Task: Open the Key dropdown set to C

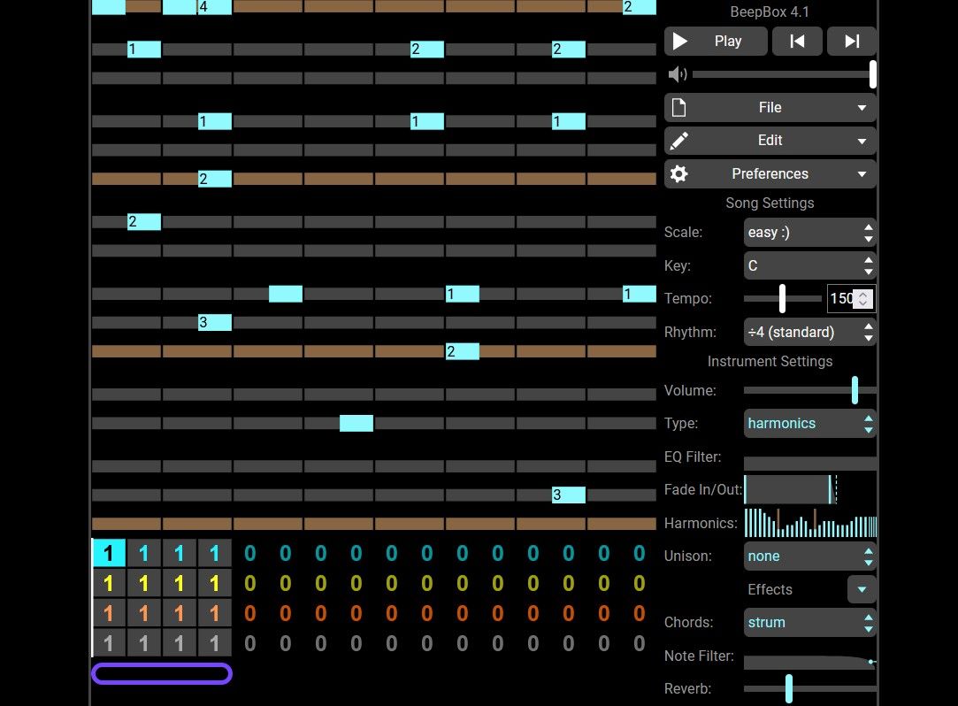Action: coord(809,265)
